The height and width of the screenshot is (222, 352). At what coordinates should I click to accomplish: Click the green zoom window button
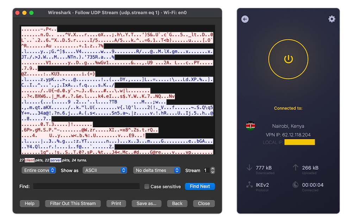[x=31, y=13]
